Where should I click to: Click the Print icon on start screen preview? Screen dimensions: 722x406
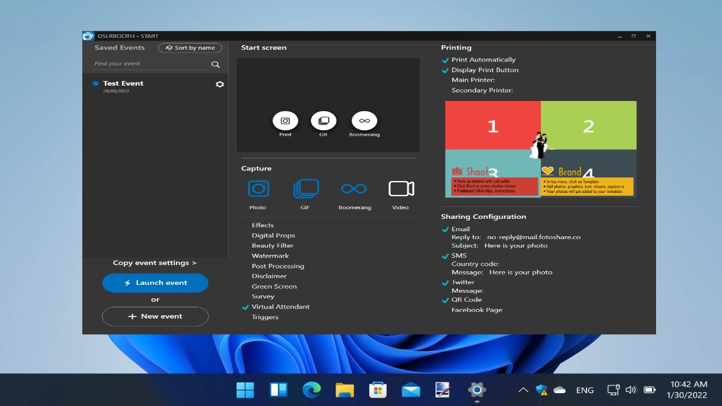pyautogui.click(x=285, y=121)
